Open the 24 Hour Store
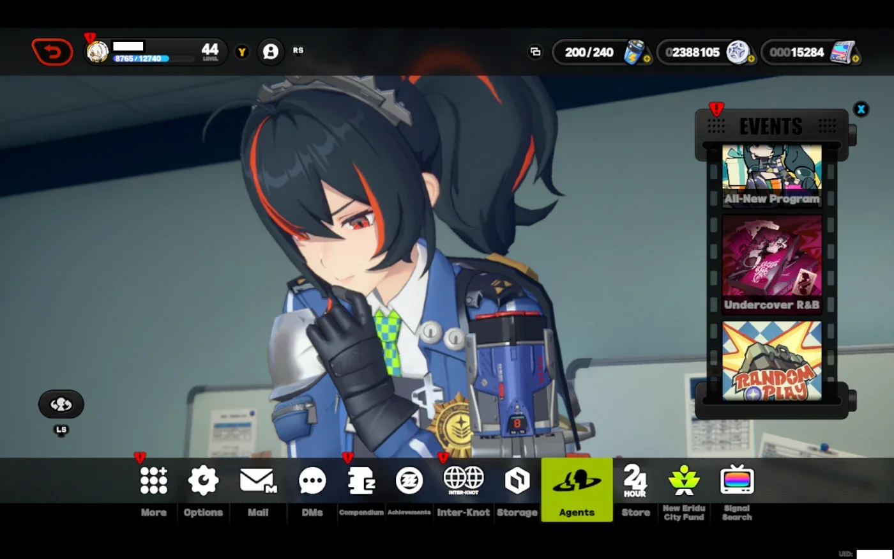Image resolution: width=894 pixels, height=559 pixels. tap(635, 480)
